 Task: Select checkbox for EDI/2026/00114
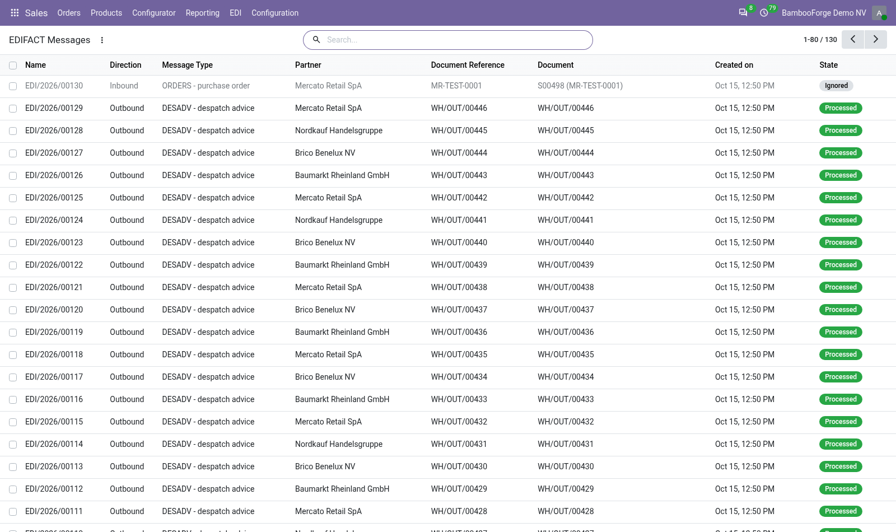[x=13, y=445]
